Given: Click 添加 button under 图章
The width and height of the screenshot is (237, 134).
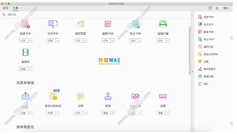Looking at the screenshot, I should click(106, 113).
